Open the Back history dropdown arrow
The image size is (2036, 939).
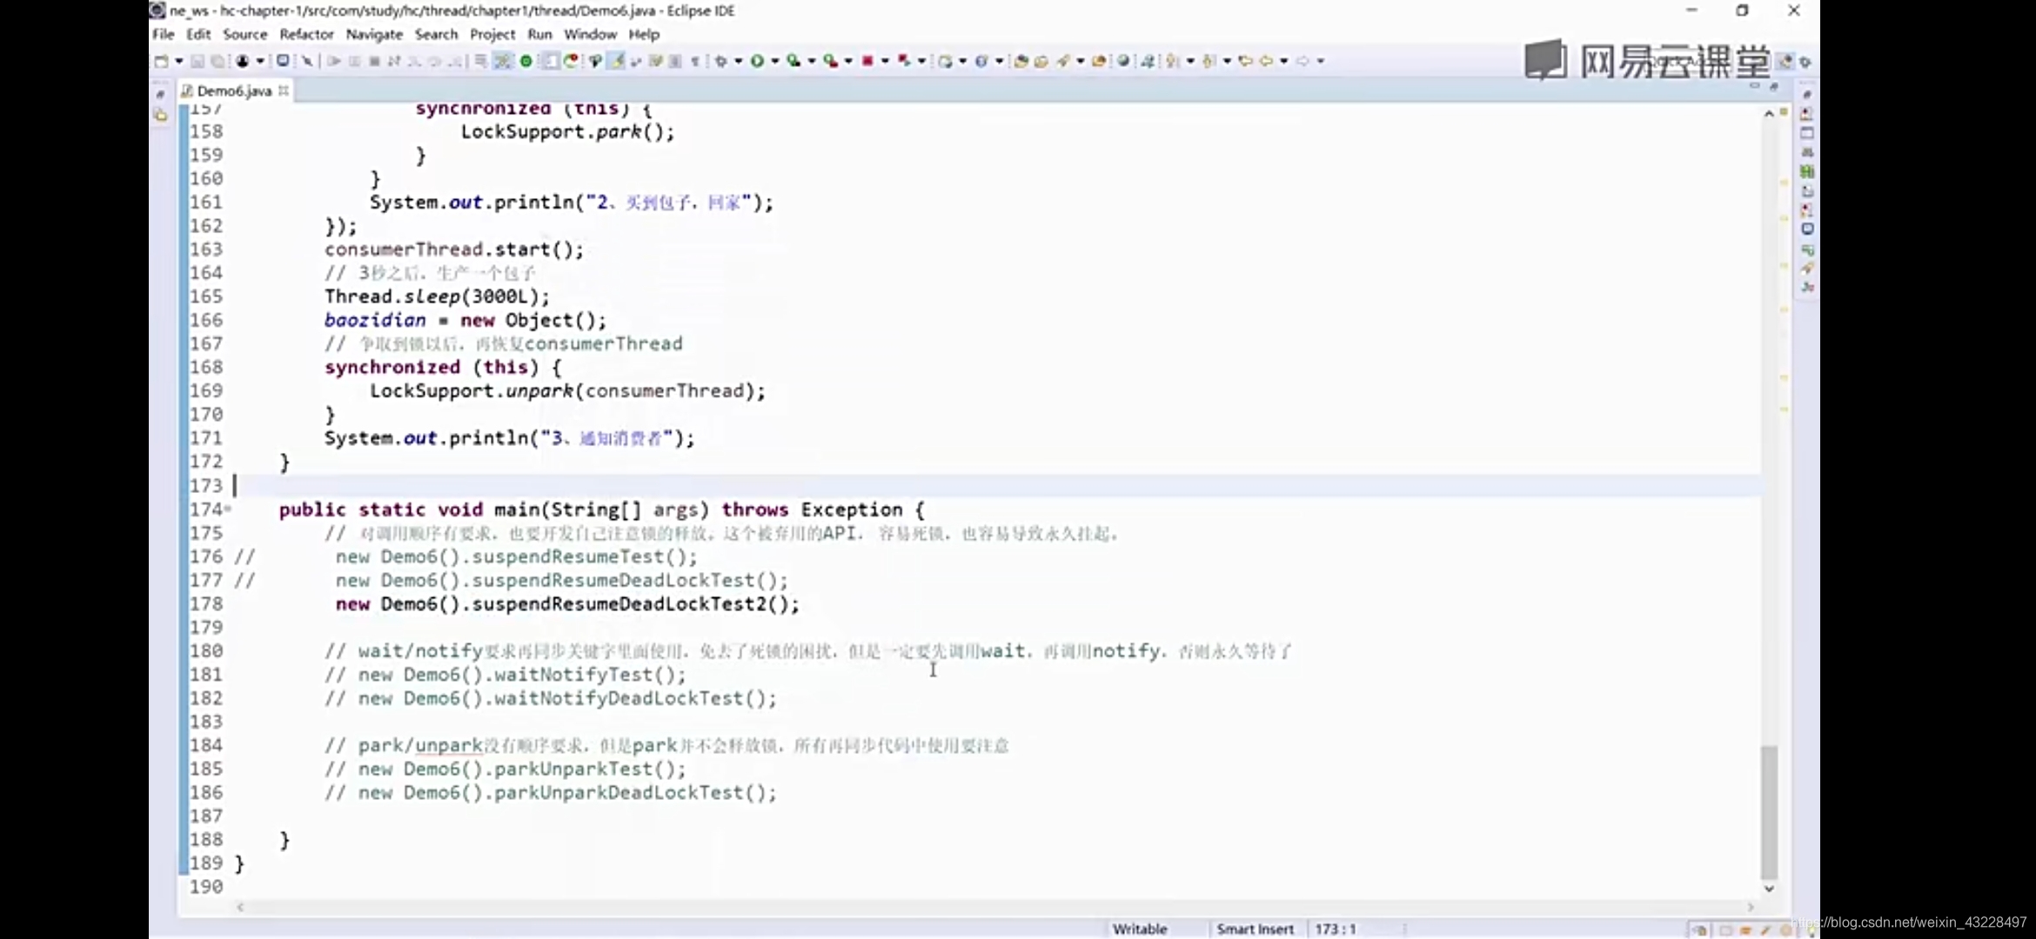(1284, 61)
